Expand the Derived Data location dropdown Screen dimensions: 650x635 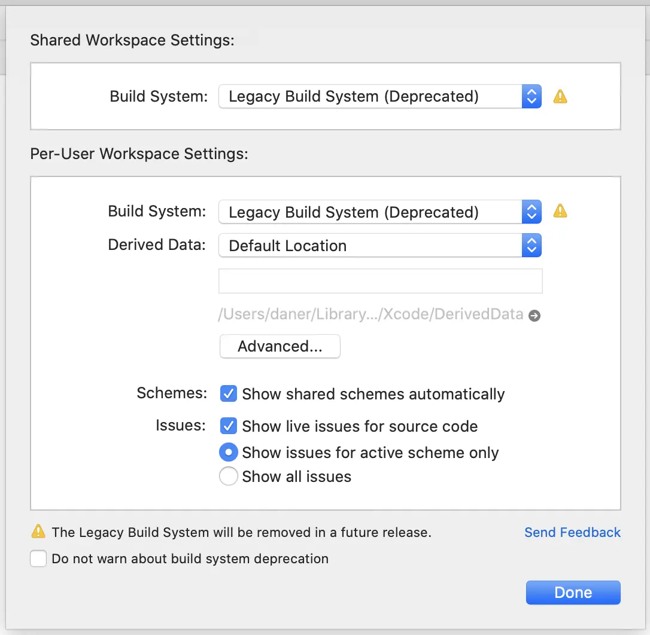coord(371,245)
